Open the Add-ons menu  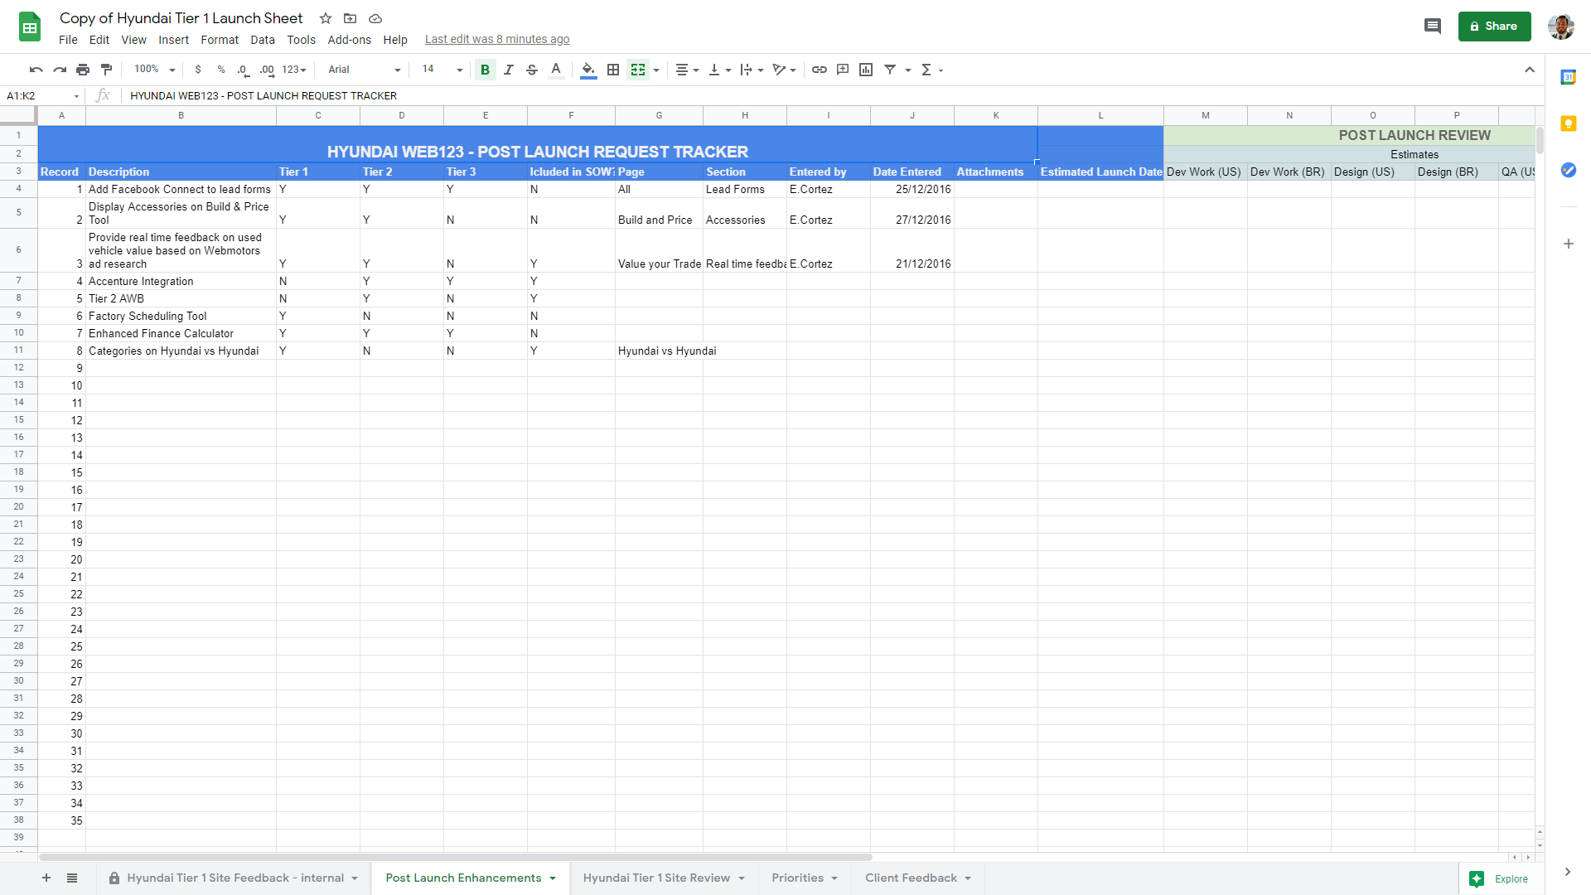pyautogui.click(x=349, y=40)
